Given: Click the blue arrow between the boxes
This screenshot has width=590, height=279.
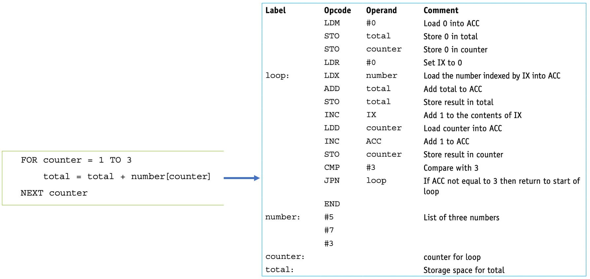Looking at the screenshot, I should coord(242,178).
